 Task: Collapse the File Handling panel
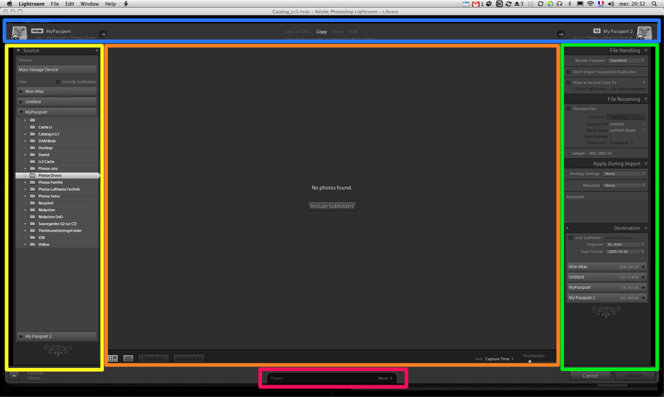(646, 51)
